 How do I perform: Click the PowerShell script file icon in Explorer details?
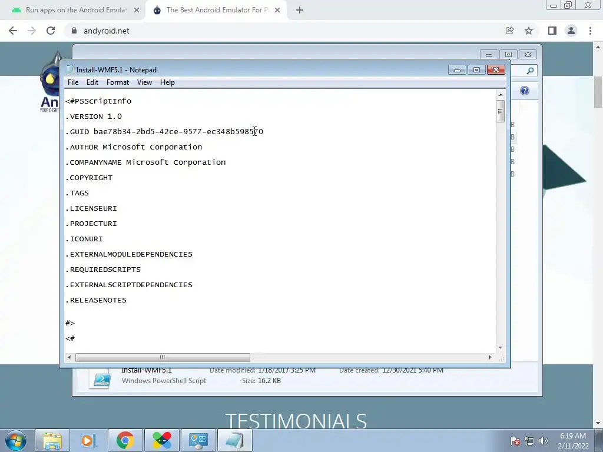coord(101,379)
